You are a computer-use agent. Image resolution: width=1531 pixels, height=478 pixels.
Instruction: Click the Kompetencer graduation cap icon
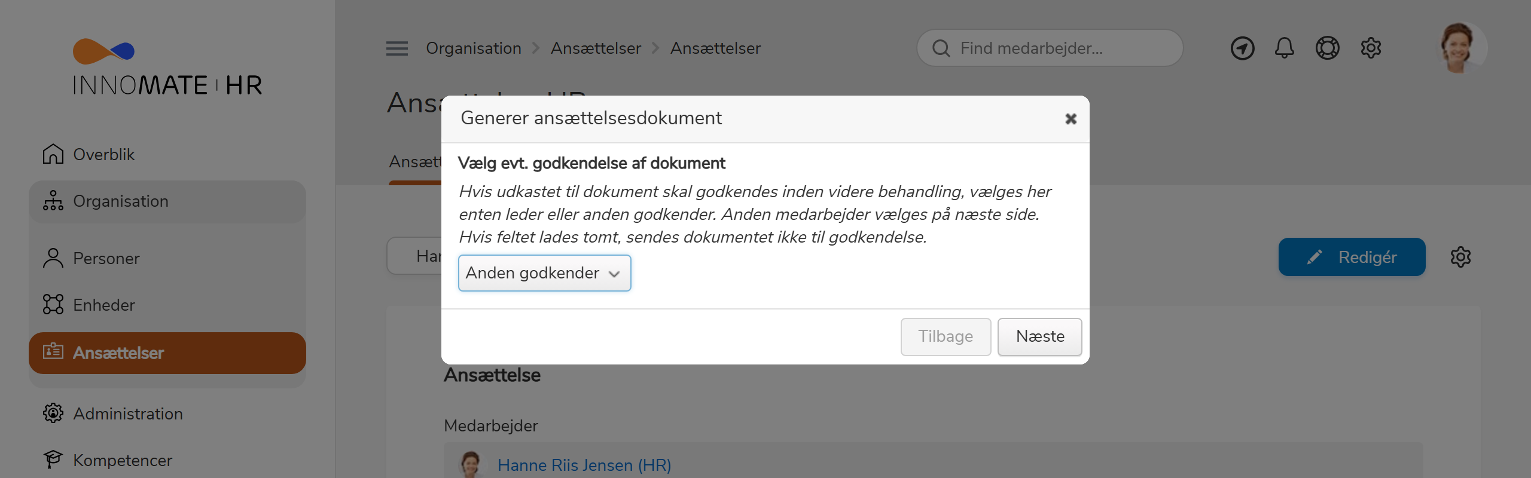click(x=53, y=459)
